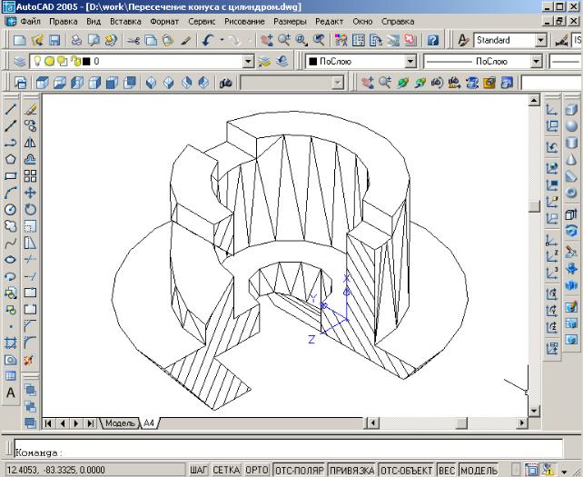Open the Standard text style dropdown
Image resolution: width=583 pixels, height=477 pixels.
coord(541,40)
